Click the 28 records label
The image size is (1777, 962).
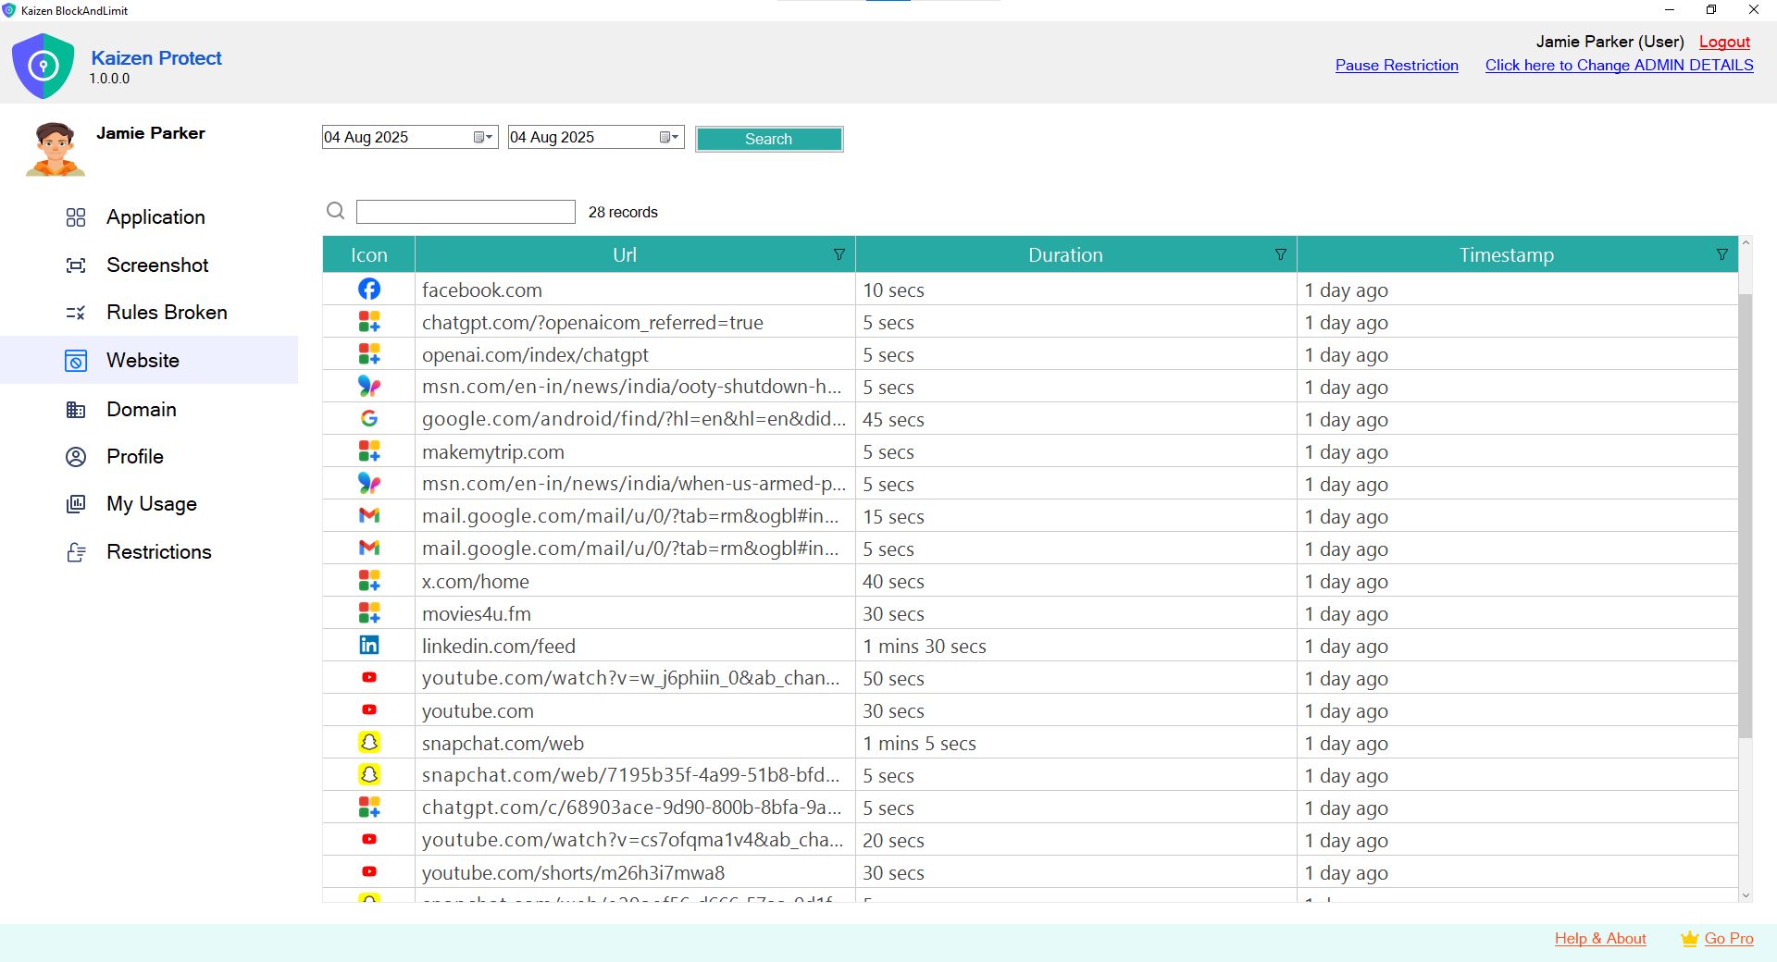click(x=623, y=212)
